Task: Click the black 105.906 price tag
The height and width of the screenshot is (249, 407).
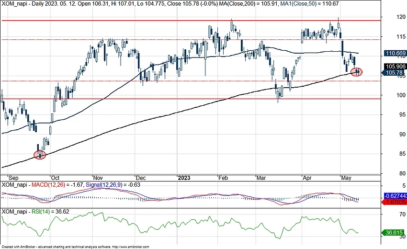Action: tap(396, 67)
